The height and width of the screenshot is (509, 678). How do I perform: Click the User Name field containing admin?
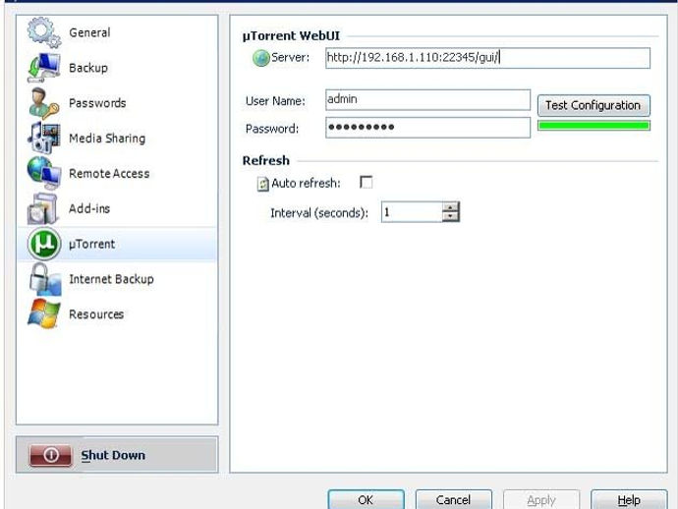(x=427, y=100)
